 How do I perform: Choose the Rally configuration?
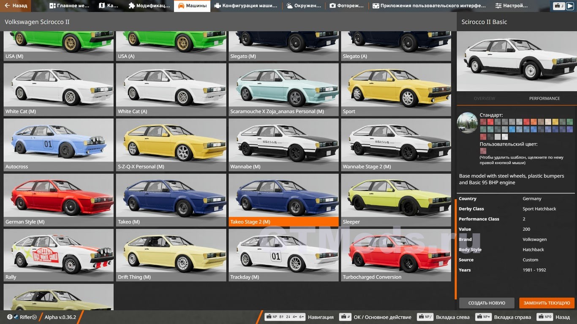[x=59, y=255]
